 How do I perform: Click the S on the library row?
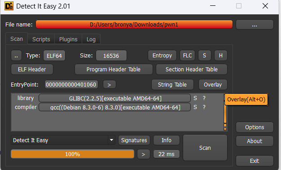[x=195, y=98]
